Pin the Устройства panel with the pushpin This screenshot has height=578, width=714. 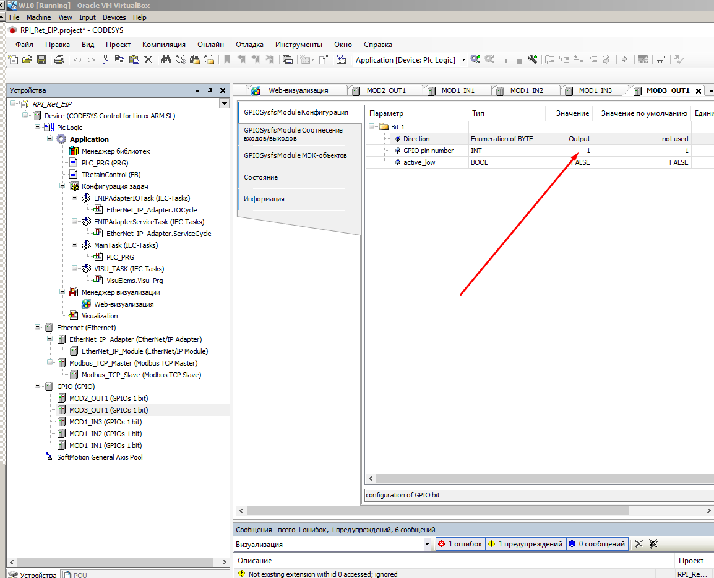210,90
